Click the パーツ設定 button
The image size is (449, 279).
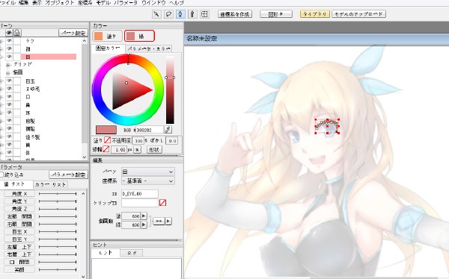[x=73, y=33]
